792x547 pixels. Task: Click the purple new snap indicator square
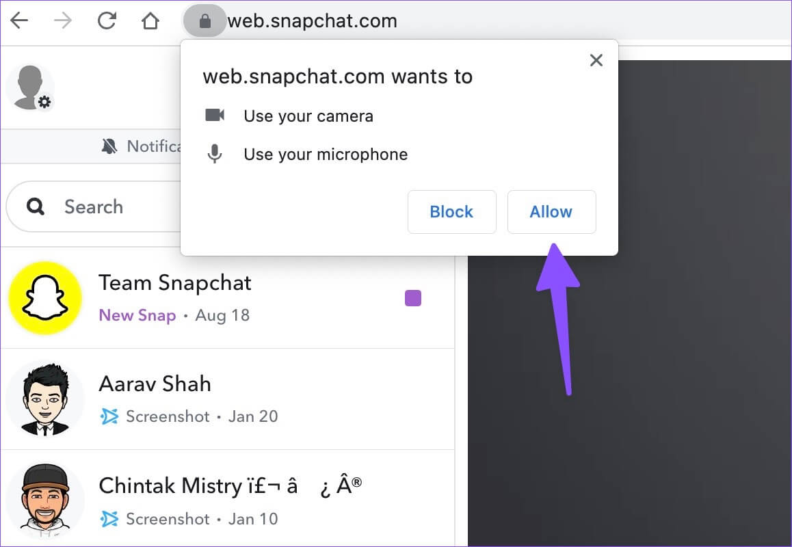coord(412,298)
